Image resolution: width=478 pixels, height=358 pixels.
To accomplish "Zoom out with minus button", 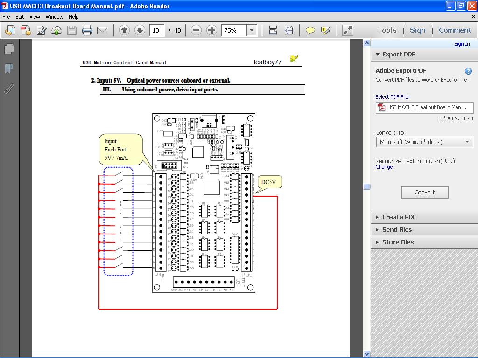I will pos(197,30).
